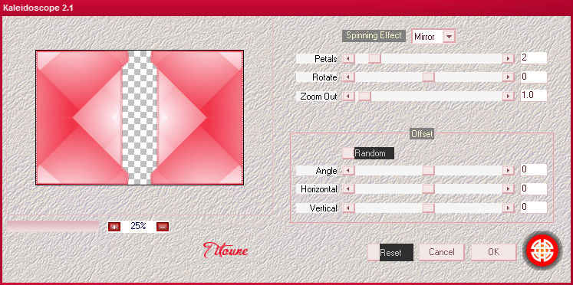573x285 pixels.
Task: Click Petals slider right arrow
Action: click(x=508, y=58)
